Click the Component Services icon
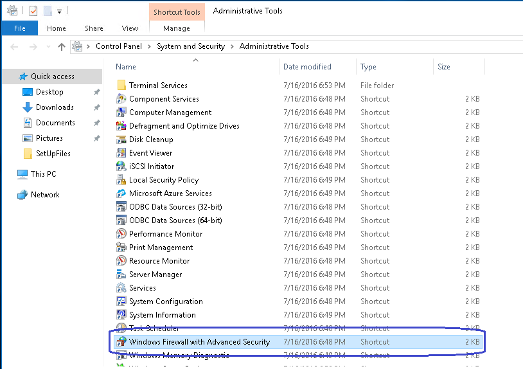Image resolution: width=523 pixels, height=369 pixels. click(x=121, y=99)
